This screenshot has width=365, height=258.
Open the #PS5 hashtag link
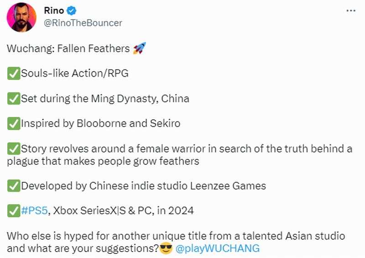click(x=35, y=211)
